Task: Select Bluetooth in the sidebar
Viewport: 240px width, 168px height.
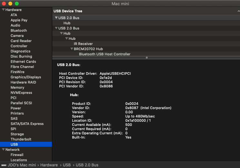Action: [19, 30]
